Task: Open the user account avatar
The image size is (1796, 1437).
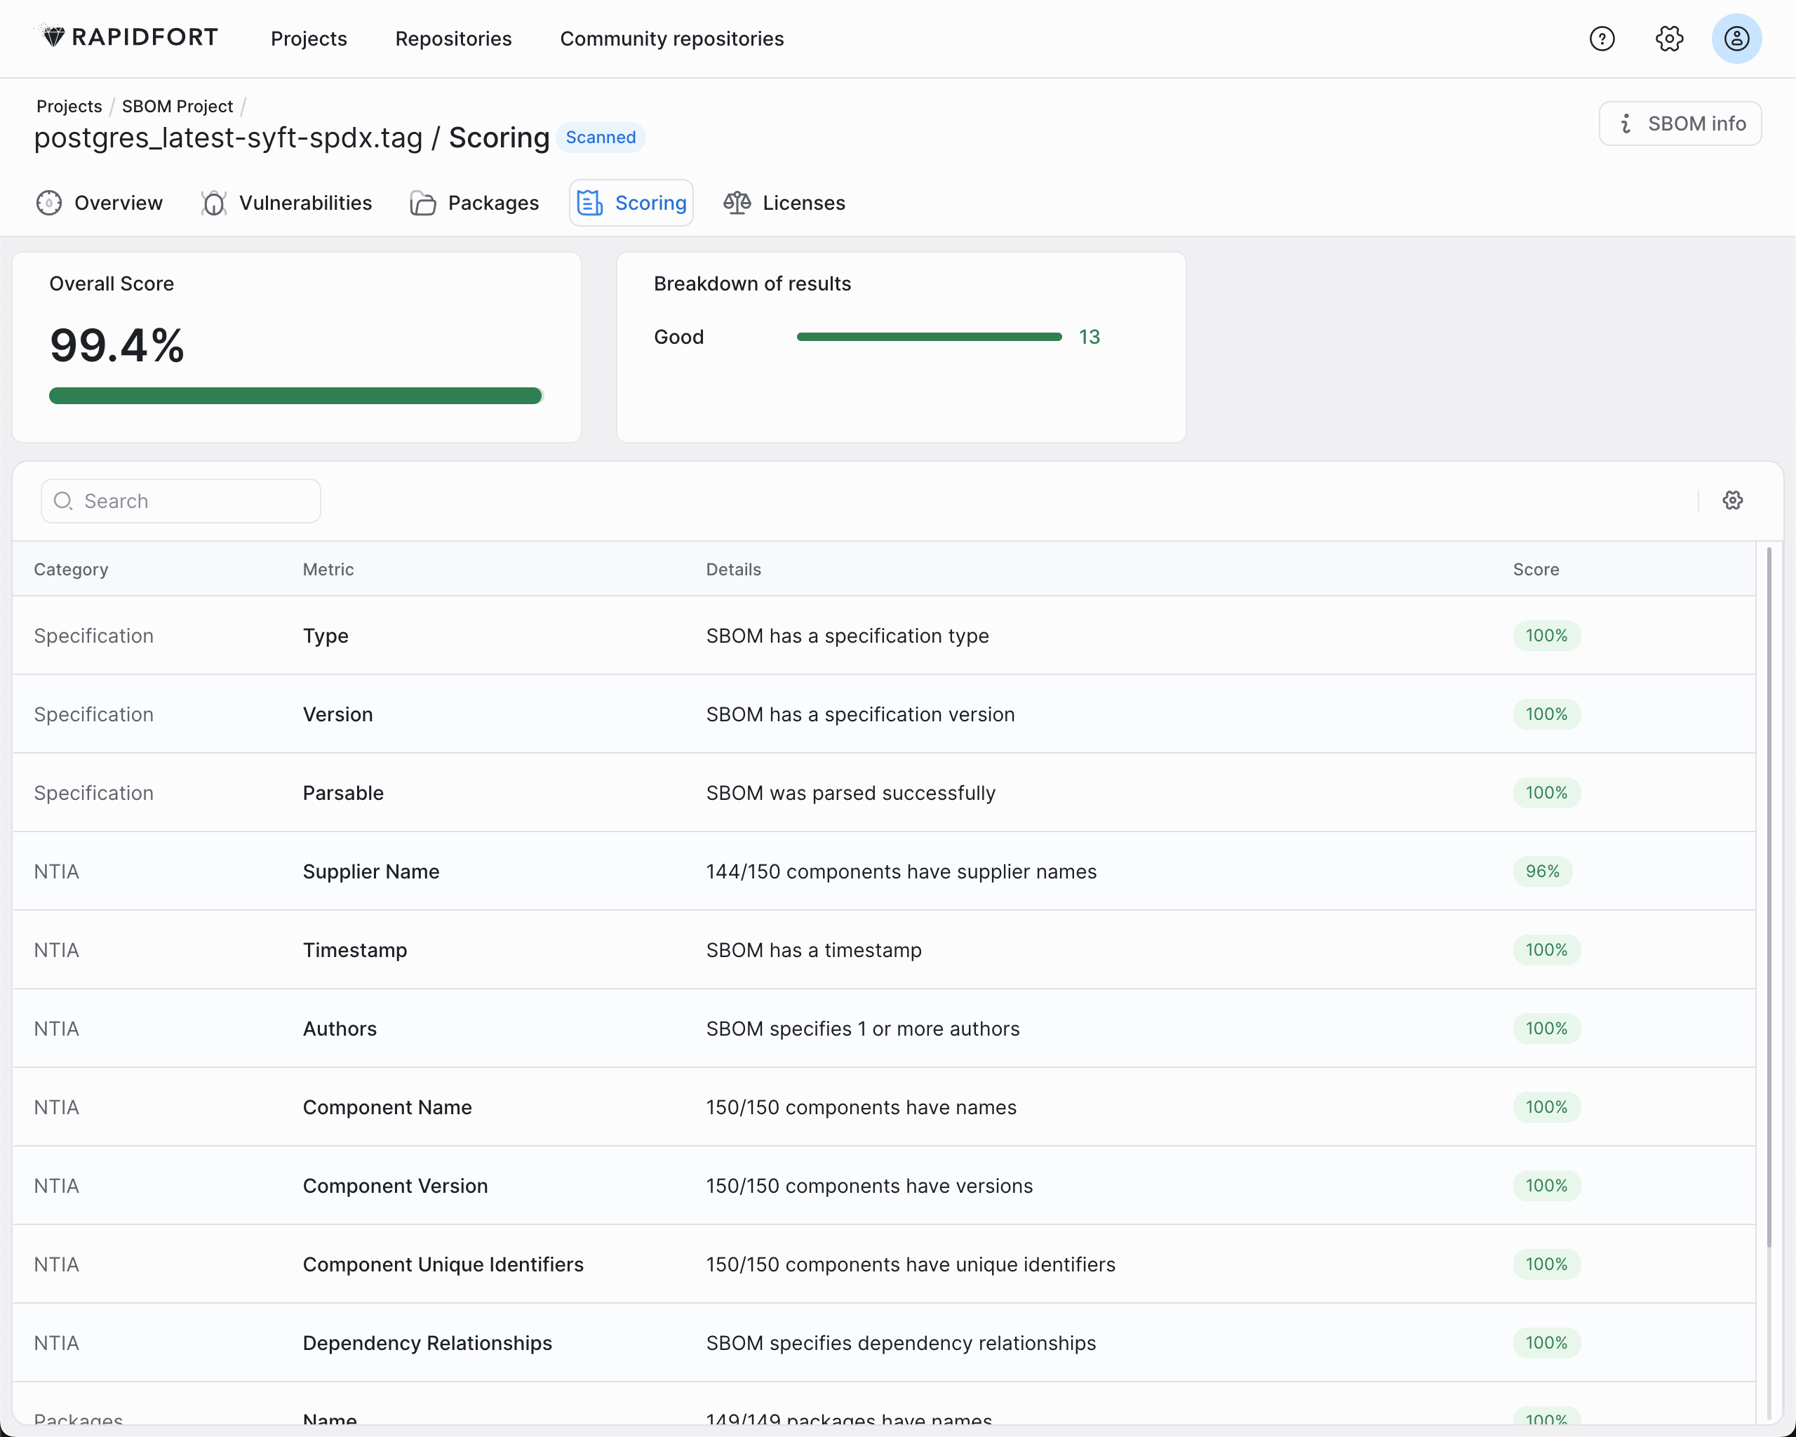Action: tap(1736, 39)
